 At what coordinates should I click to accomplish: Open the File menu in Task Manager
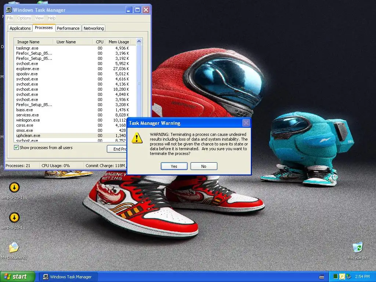click(x=10, y=18)
